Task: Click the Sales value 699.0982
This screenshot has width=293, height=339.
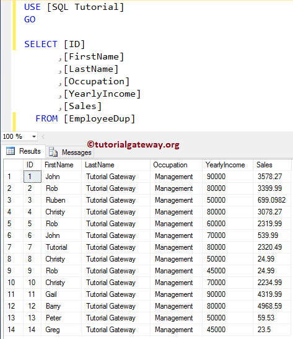Action: pyautogui.click(x=271, y=200)
